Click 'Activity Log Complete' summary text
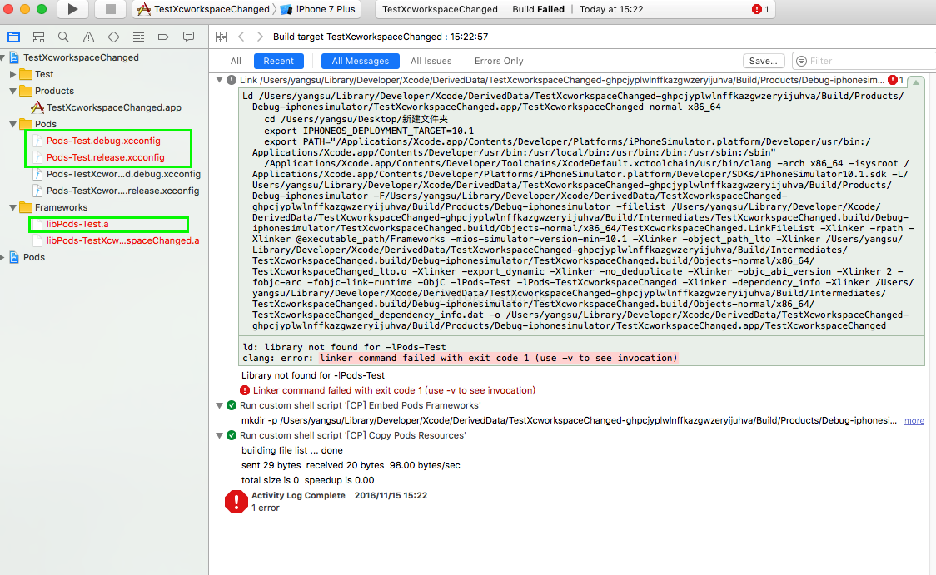This screenshot has height=575, width=936. (298, 495)
